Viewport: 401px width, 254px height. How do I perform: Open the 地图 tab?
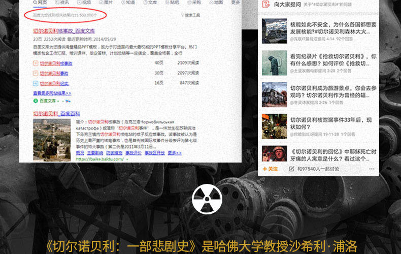[216, 3]
